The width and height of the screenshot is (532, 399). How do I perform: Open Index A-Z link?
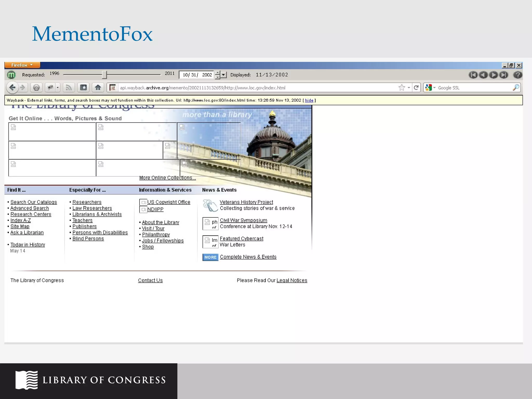click(21, 220)
